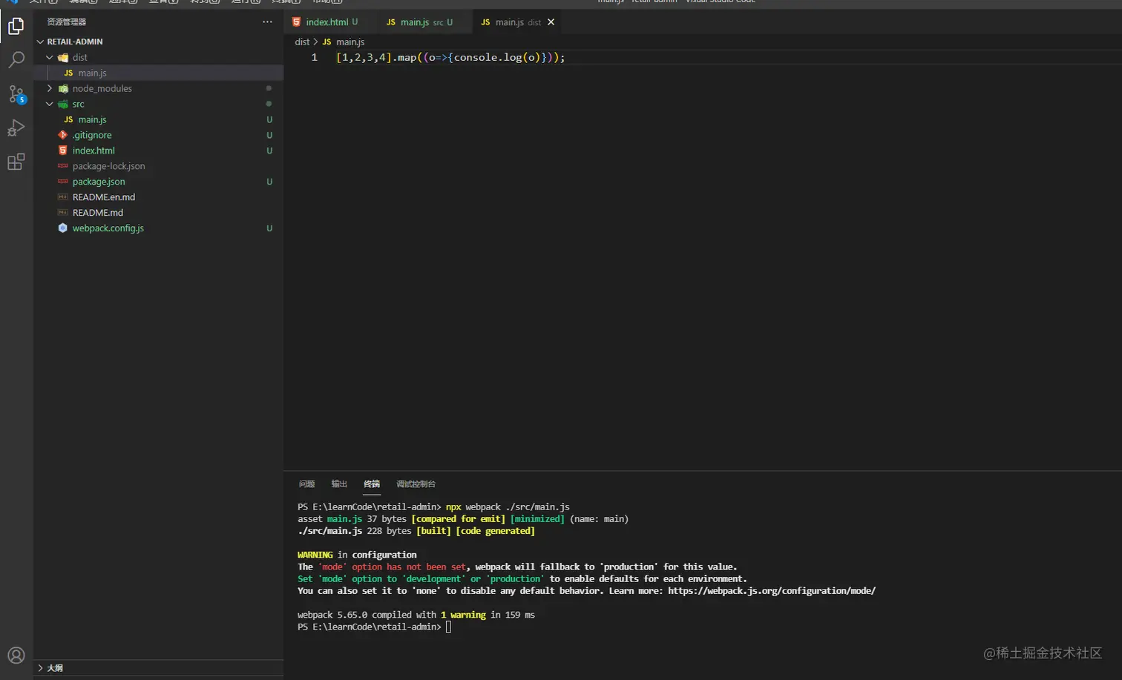Open README.md file
Image resolution: width=1122 pixels, height=680 pixels.
(158, 213)
